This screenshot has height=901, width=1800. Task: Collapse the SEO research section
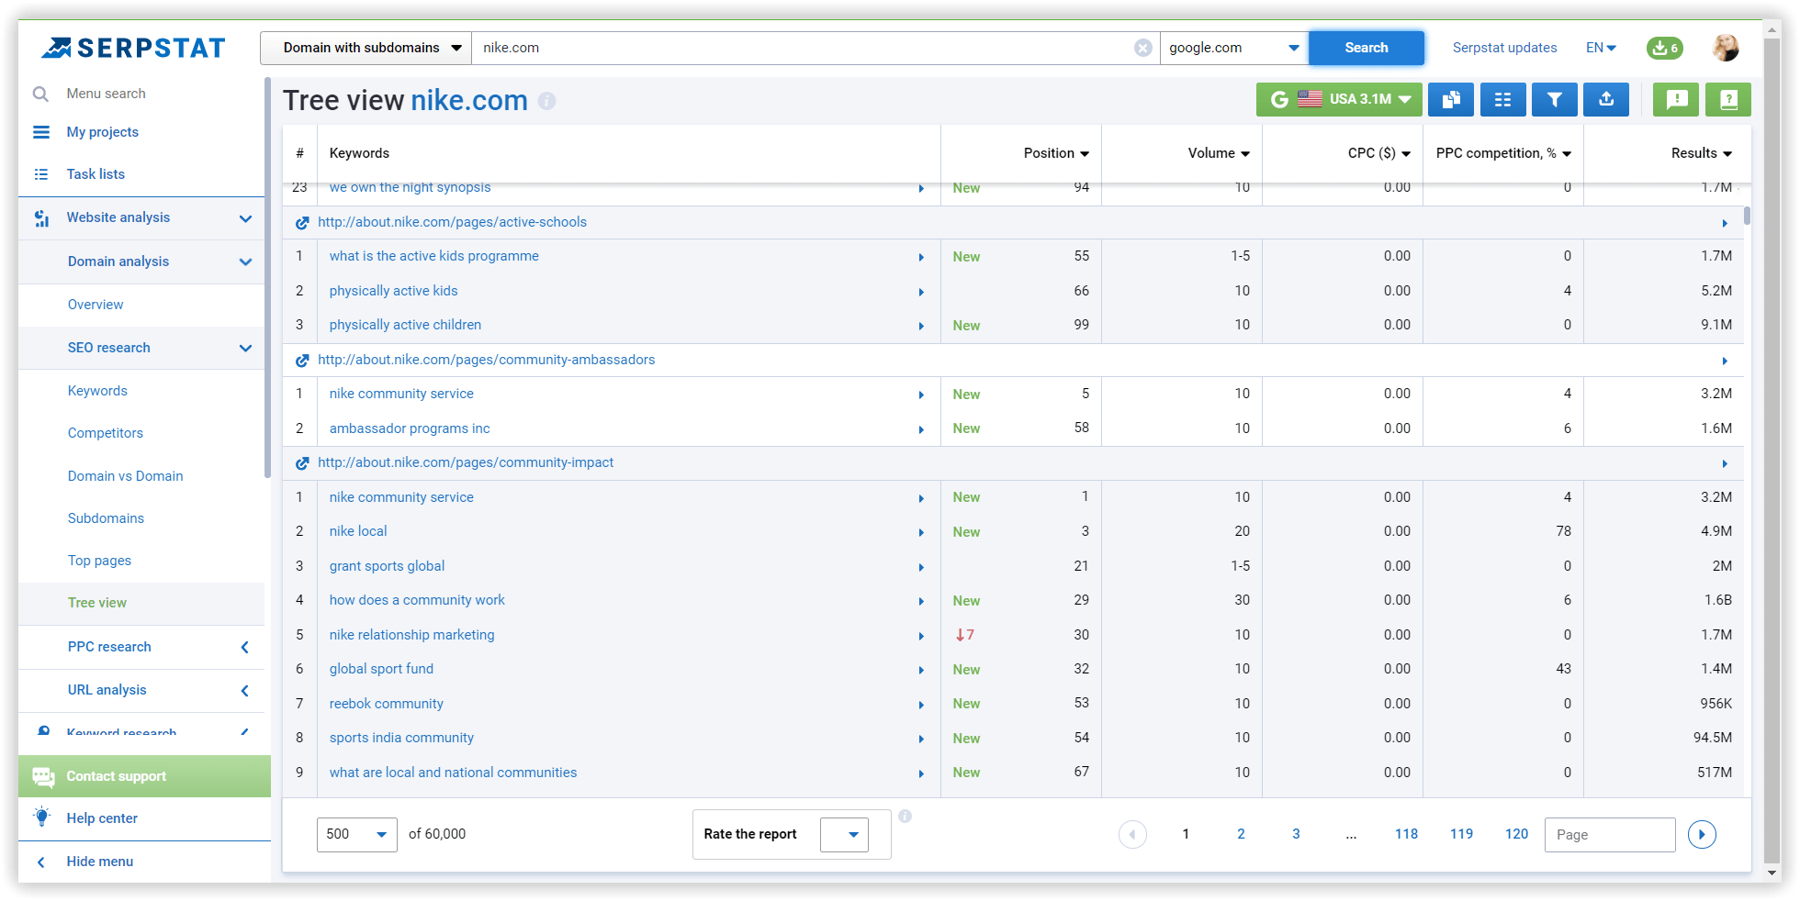point(245,349)
